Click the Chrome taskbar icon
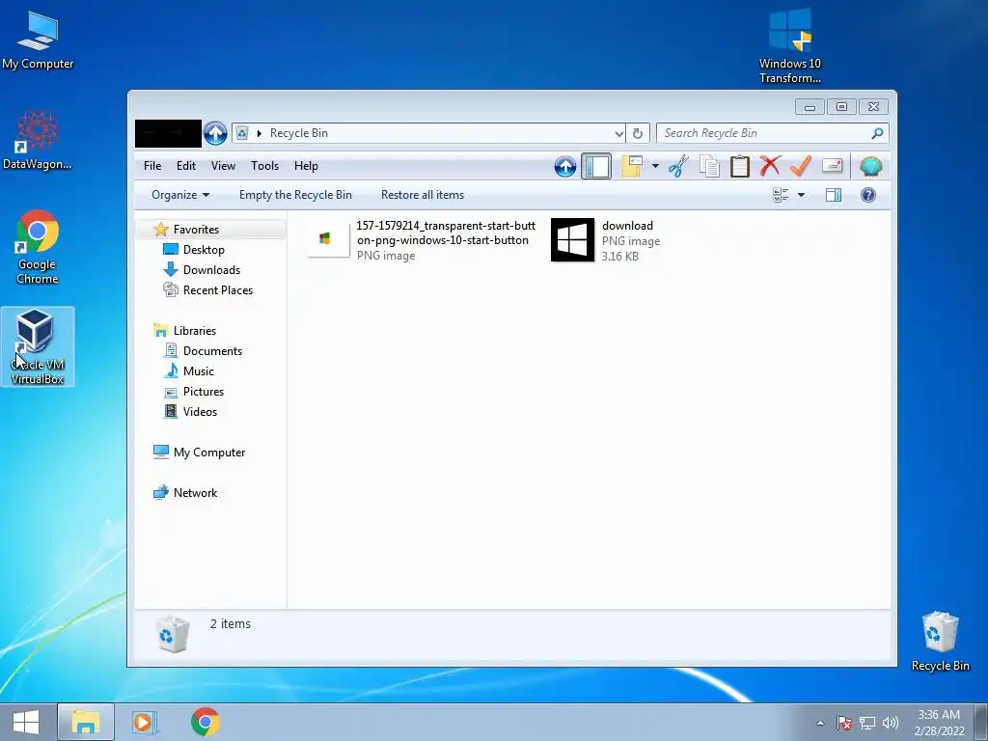This screenshot has height=741, width=988. [x=206, y=722]
